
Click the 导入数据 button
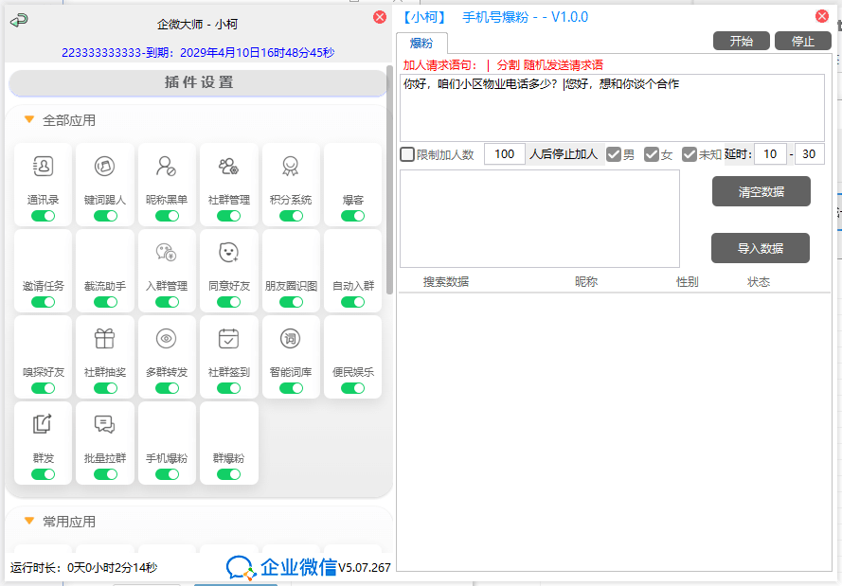761,248
